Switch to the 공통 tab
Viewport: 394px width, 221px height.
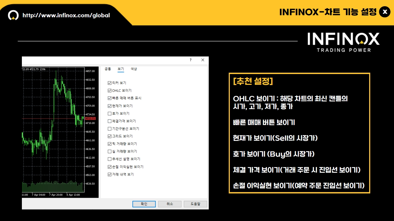tap(108, 69)
